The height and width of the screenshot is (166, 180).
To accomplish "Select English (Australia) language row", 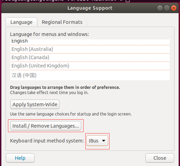I will (x=90, y=49).
